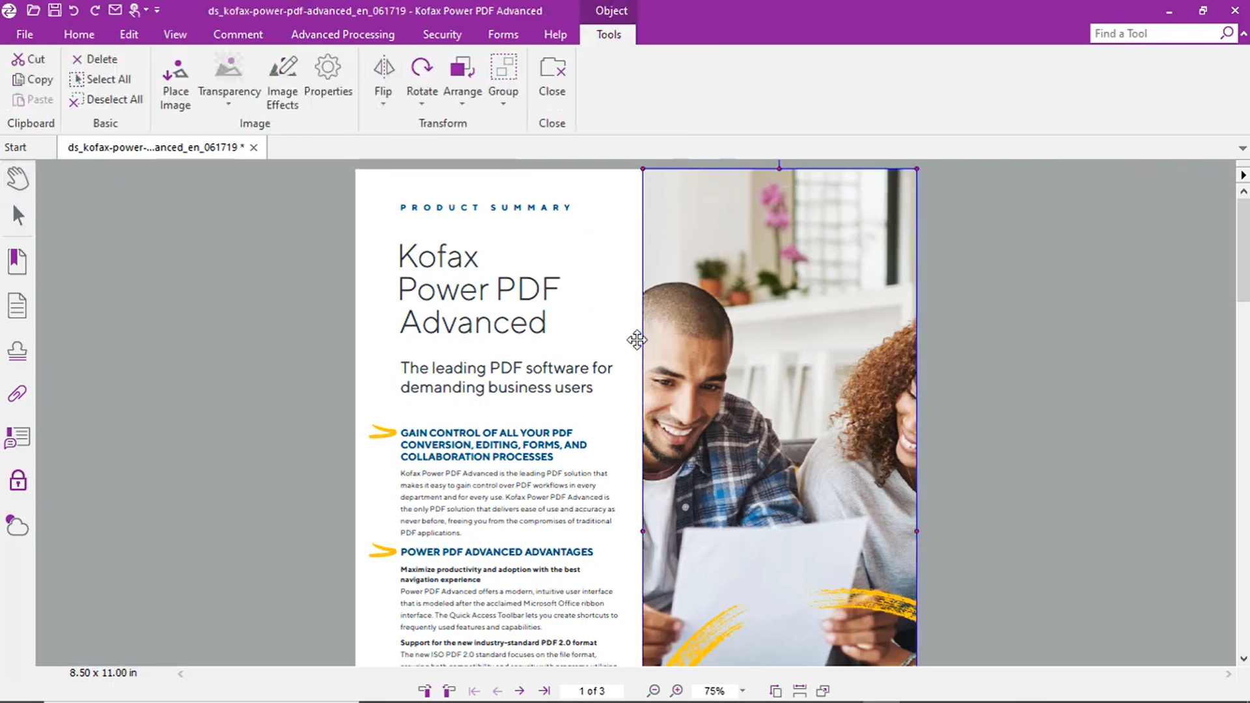Expand the Transparency dropdown arrow
This screenshot has width=1250, height=703.
[x=229, y=104]
